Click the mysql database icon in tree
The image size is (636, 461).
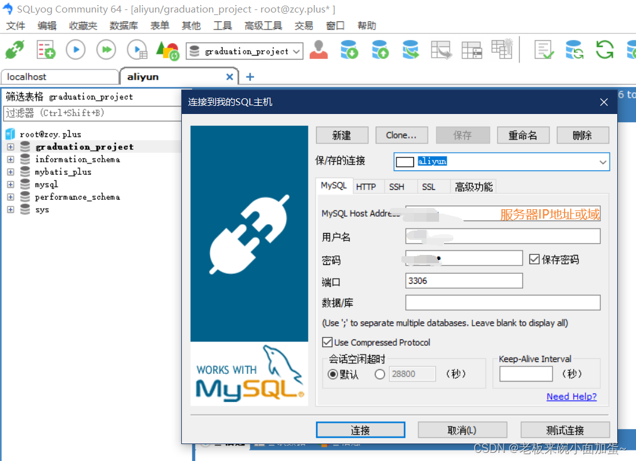[25, 184]
